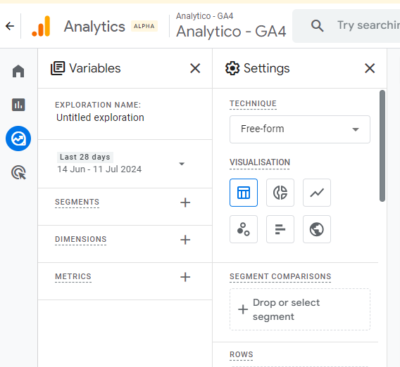The width and height of the screenshot is (400, 367).
Task: Open the Explore section icon
Action: 18,139
